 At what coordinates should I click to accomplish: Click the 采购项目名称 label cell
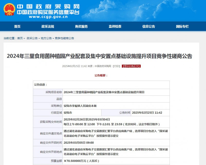click(48, 92)
